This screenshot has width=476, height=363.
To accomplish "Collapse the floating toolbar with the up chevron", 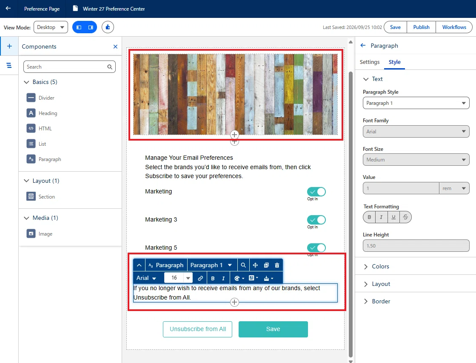I will coord(139,265).
